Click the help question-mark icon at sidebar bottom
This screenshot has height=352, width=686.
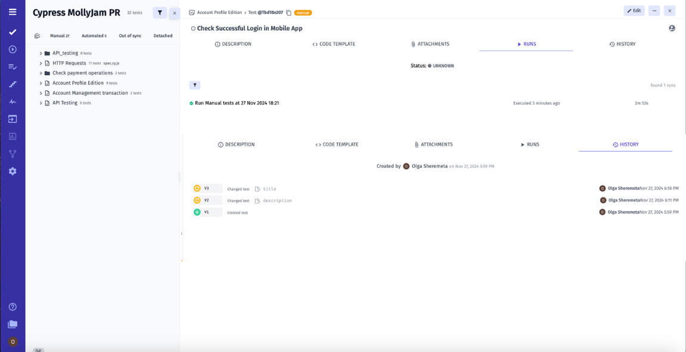point(12,307)
